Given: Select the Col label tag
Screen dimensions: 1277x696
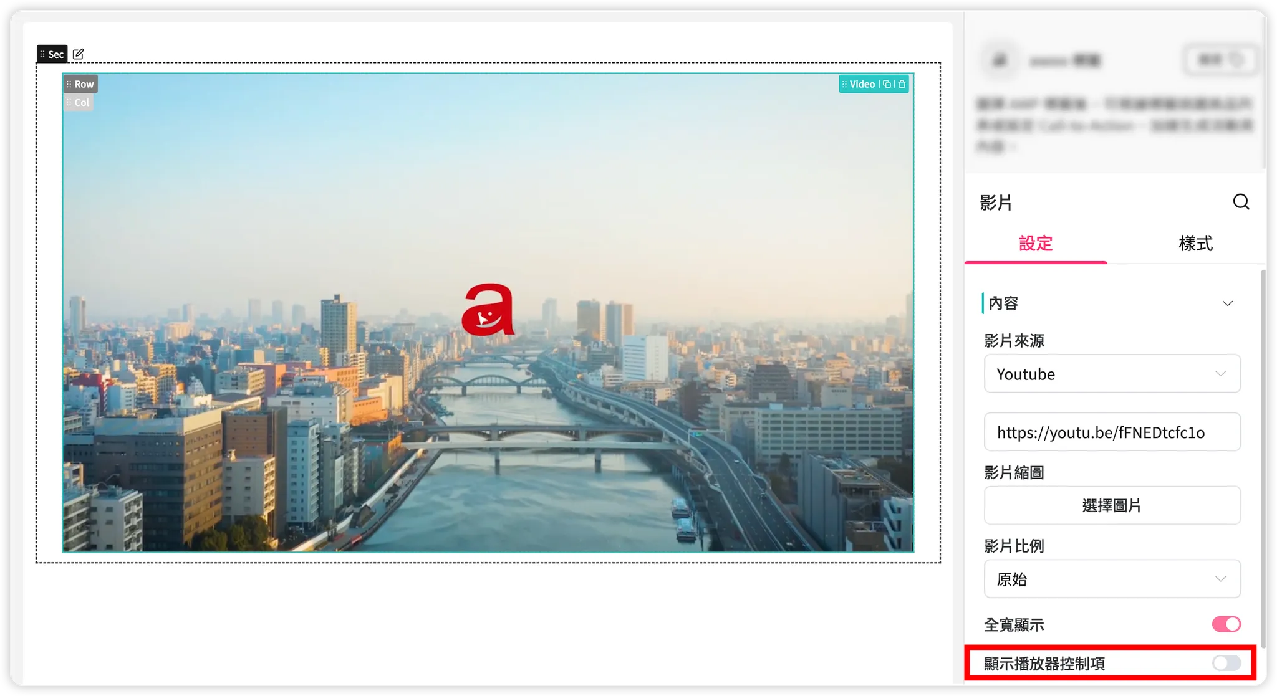Looking at the screenshot, I should (x=79, y=103).
